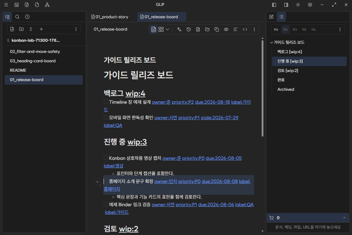352x235 pixels.
Task: Open the version history icon
Action: click(189, 29)
